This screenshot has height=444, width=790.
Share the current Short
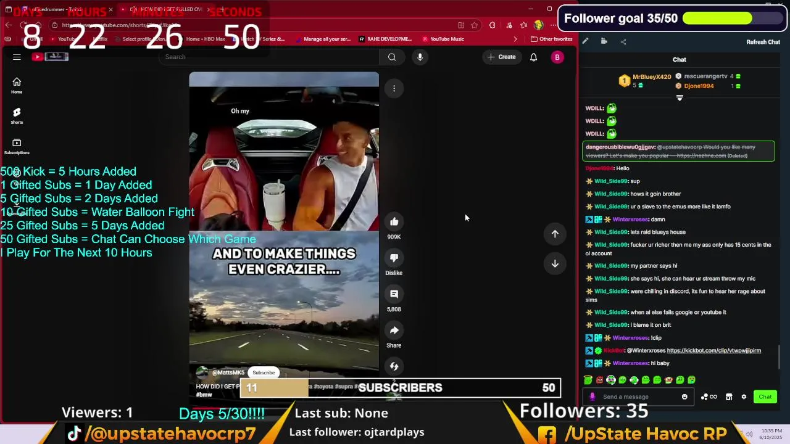tap(394, 330)
